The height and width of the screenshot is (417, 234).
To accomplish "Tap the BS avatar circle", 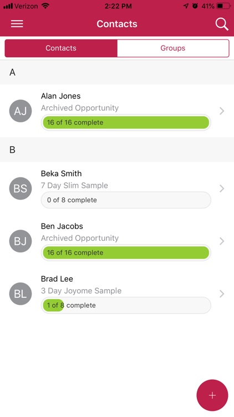I will (x=21, y=188).
